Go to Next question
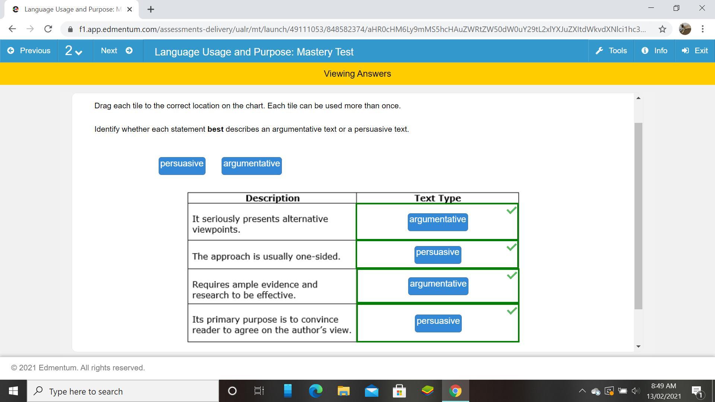 point(117,51)
